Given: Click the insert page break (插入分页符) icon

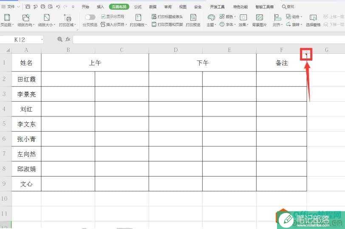Looking at the screenshot, I should pos(103,24).
